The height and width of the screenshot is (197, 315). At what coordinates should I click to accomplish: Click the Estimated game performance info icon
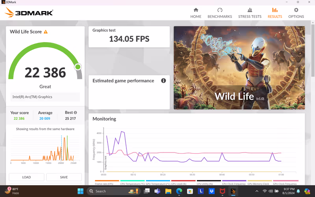[x=163, y=81]
